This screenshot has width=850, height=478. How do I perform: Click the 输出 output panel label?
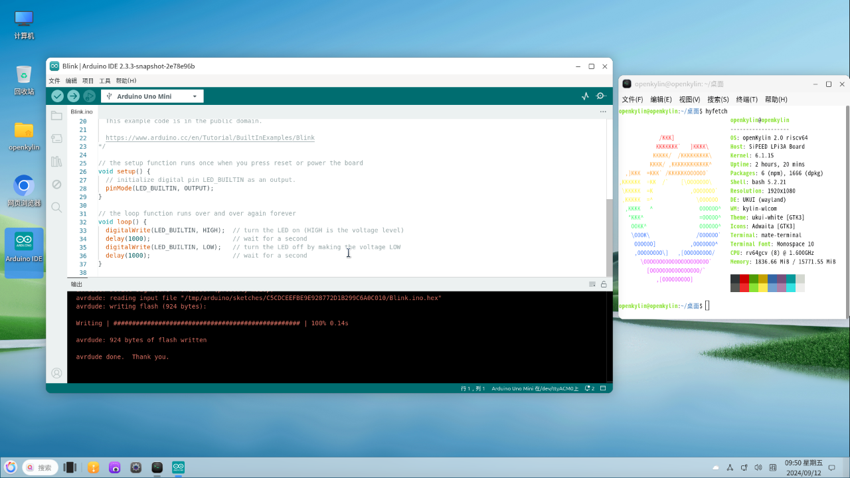click(76, 284)
